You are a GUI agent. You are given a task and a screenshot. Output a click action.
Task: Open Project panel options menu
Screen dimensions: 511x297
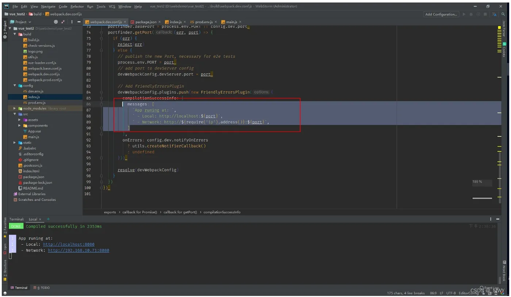coord(72,22)
